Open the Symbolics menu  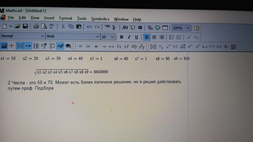coord(100,19)
